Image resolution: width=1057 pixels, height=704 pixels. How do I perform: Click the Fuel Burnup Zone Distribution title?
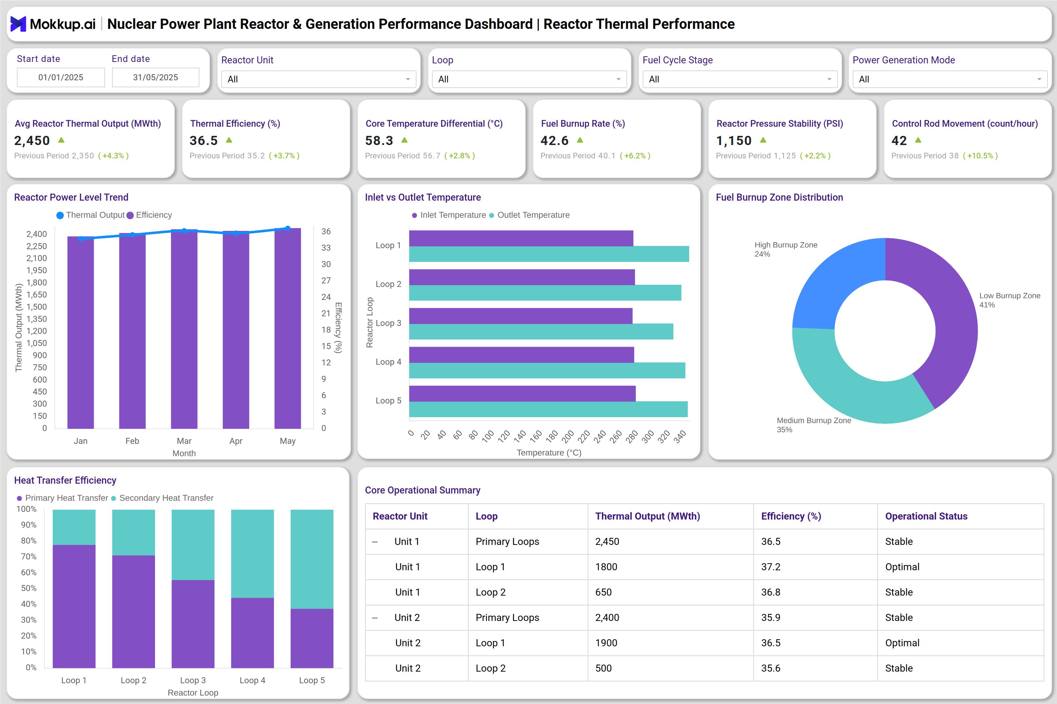pos(779,197)
